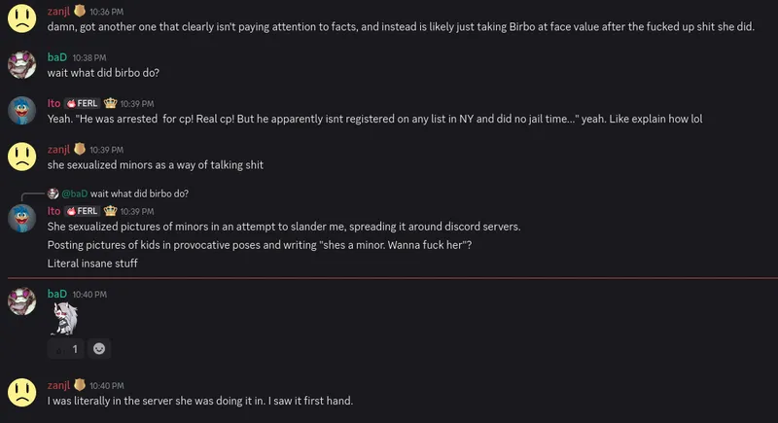Click zanjl's sad-face avatar on top message
This screenshot has width=778, height=423.
[21, 19]
